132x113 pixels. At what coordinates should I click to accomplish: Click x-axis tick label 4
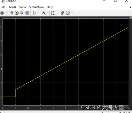[53, 108]
